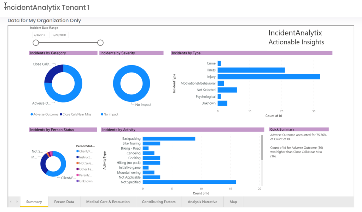Select Adverse Outcome legend marker
This screenshot has height=212, width=362.
point(31,114)
